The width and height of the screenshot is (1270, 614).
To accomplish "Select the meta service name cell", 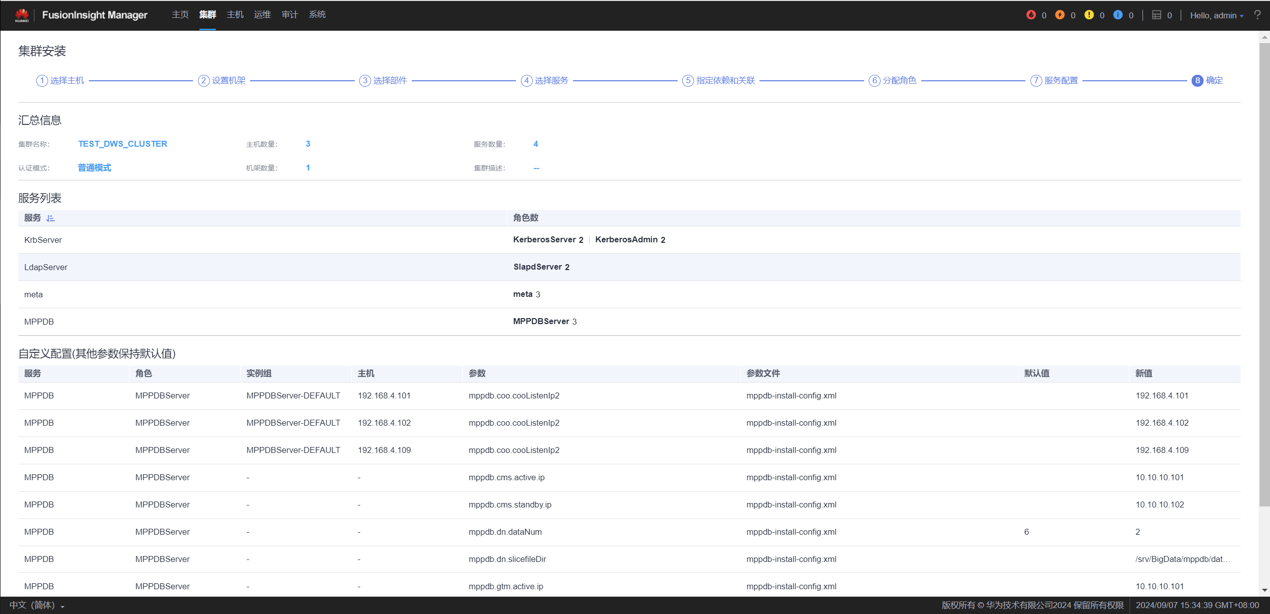I will [x=33, y=294].
